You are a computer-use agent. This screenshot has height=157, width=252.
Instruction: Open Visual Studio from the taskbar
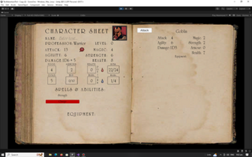pos(78,155)
